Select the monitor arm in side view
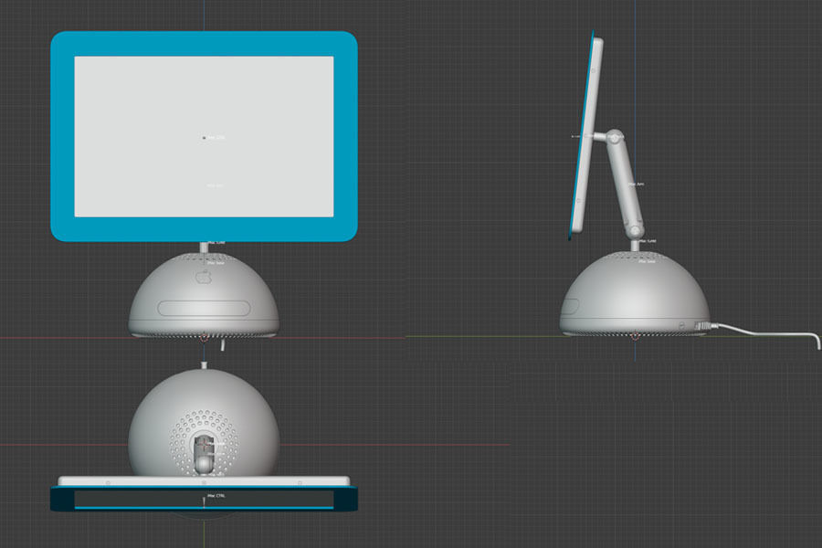The height and width of the screenshot is (548, 822). click(x=625, y=184)
